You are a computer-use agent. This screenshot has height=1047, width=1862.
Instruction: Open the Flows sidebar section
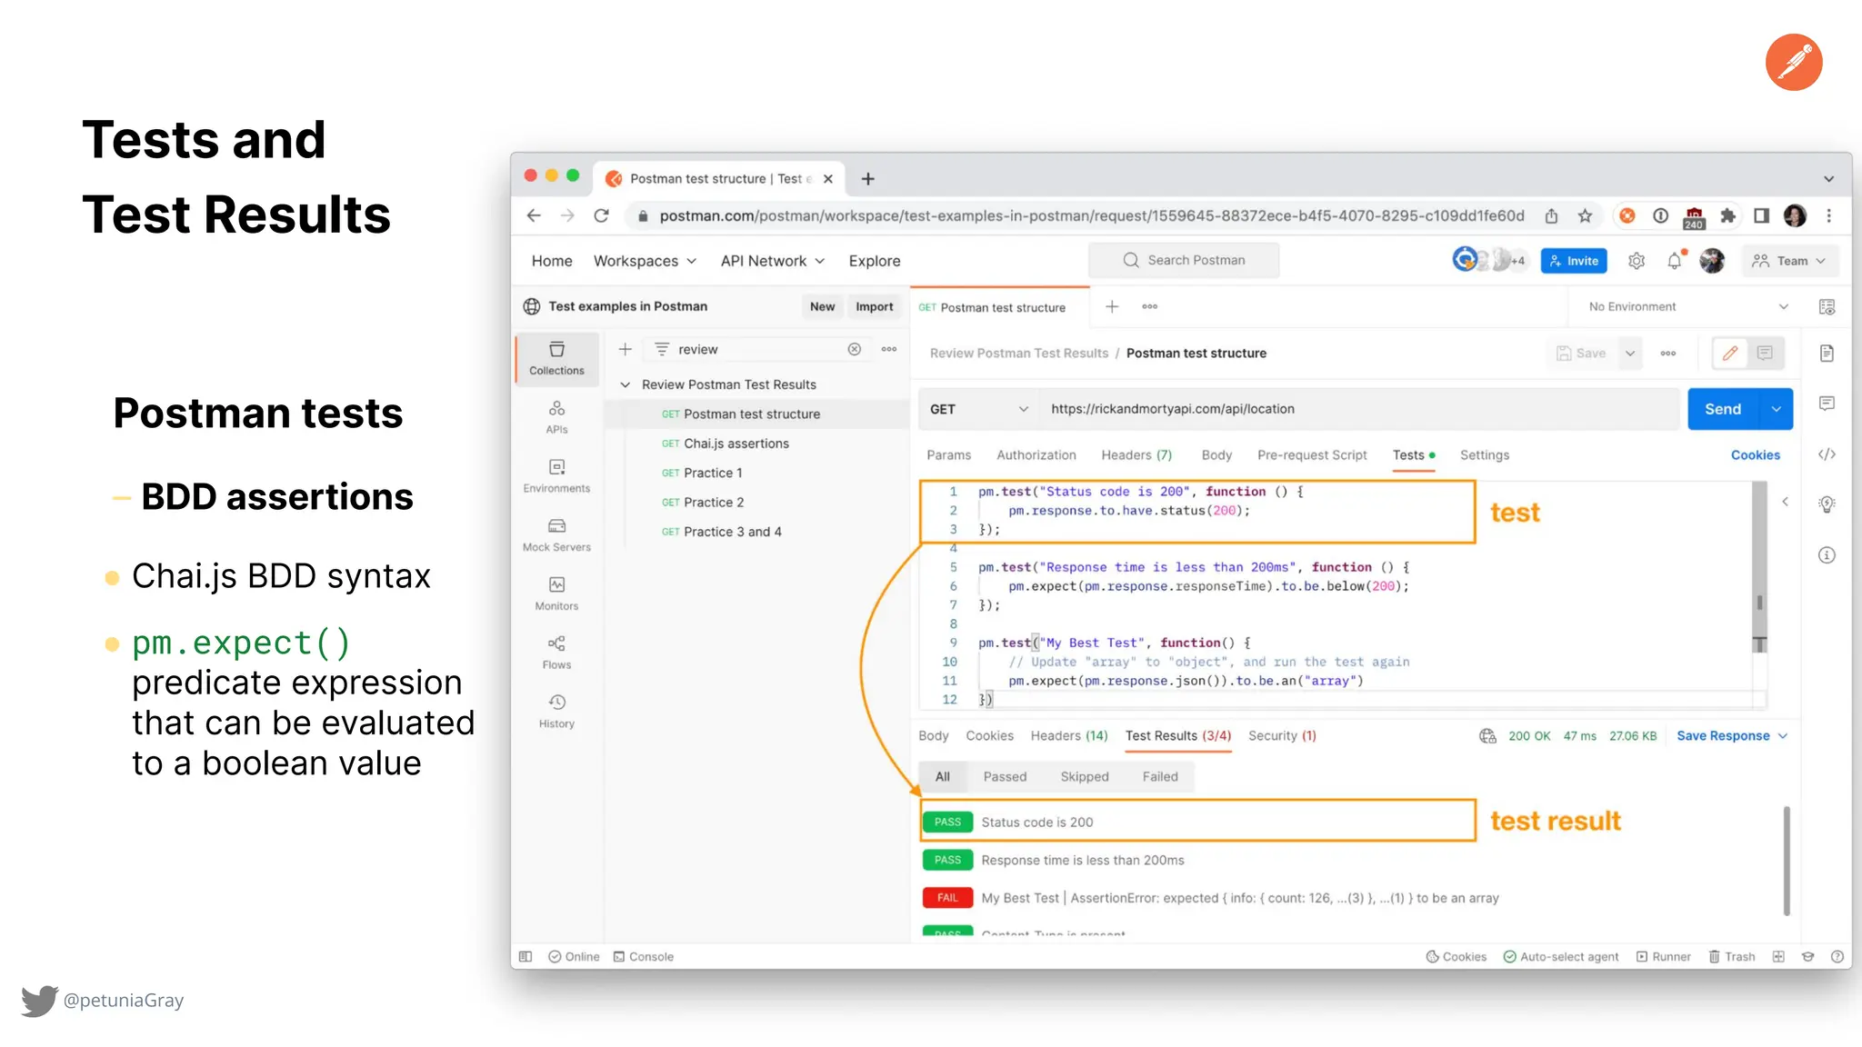pyautogui.click(x=556, y=652)
